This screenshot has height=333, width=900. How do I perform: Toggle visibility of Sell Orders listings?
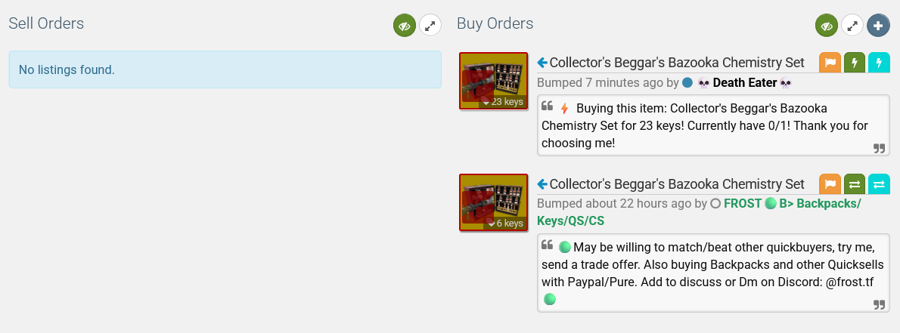(x=405, y=26)
